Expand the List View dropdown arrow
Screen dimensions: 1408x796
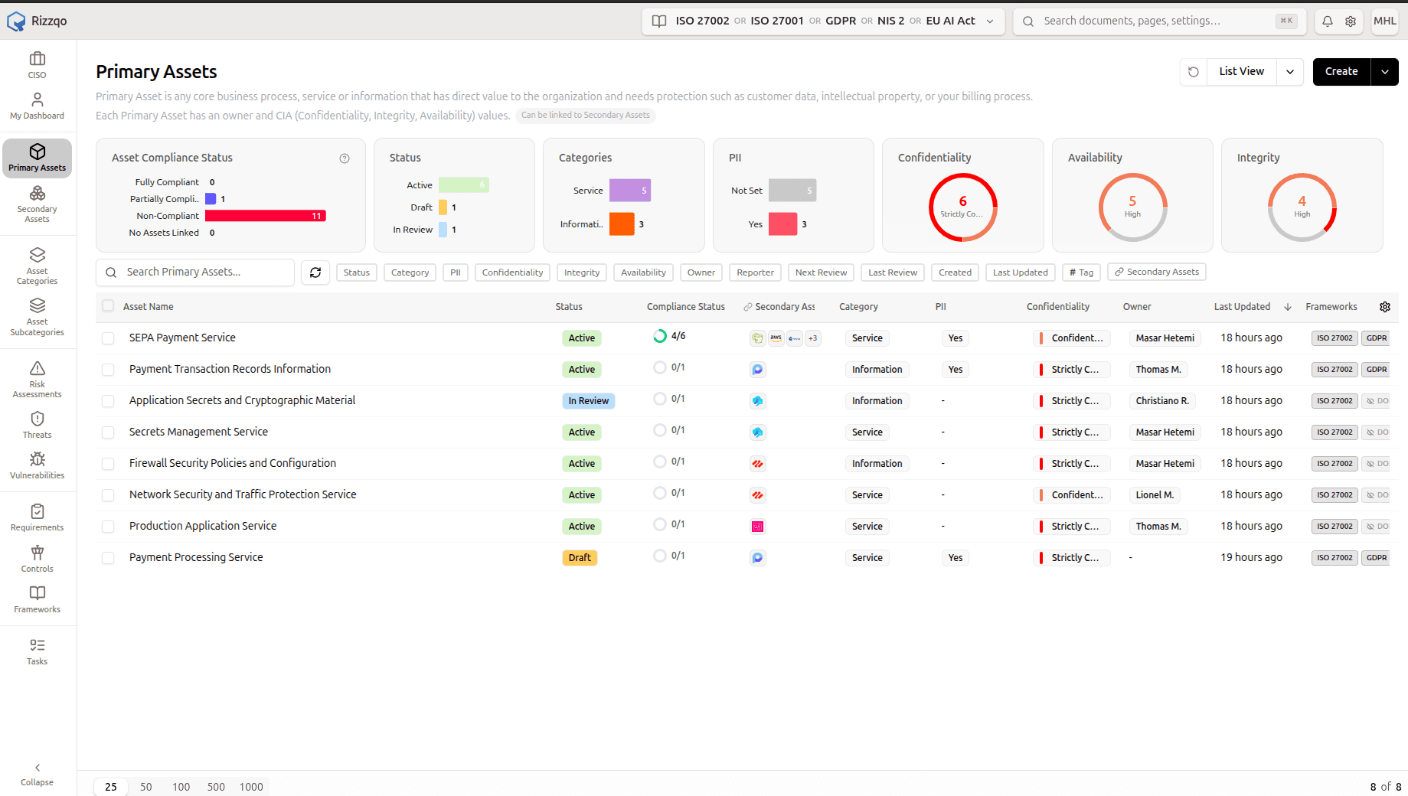[1290, 72]
